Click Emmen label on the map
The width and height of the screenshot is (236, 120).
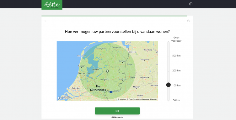pos(122,61)
